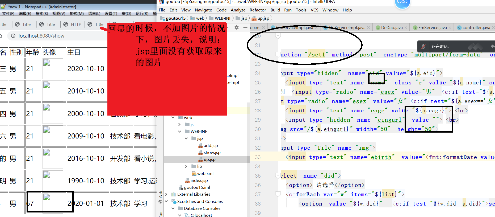Click External Libraries bar-chart icon
The height and width of the screenshot is (217, 495).
pos(174,194)
